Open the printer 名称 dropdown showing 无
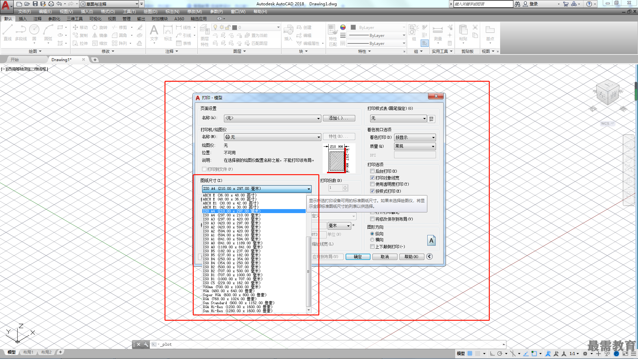The height and width of the screenshot is (359, 638). tap(272, 137)
